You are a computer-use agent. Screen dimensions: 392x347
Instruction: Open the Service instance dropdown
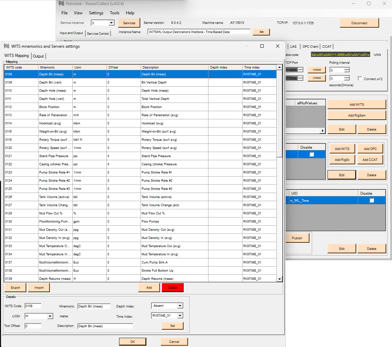click(x=111, y=23)
